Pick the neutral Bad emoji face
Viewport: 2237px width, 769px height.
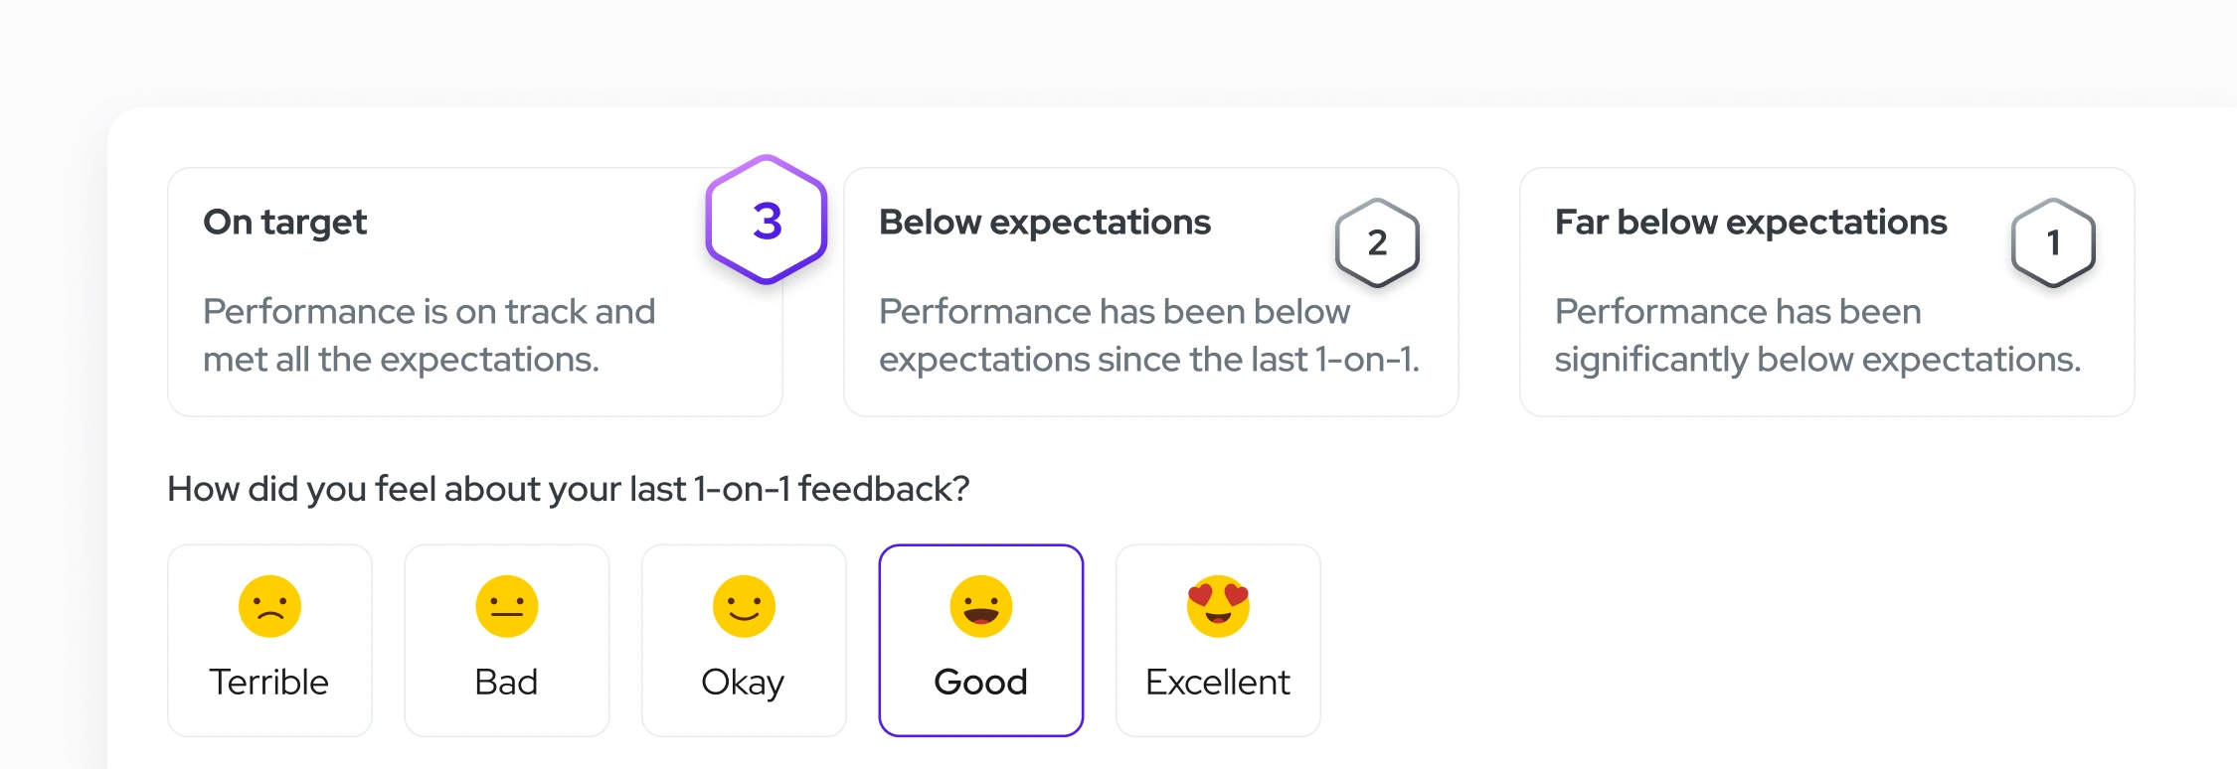(x=507, y=606)
